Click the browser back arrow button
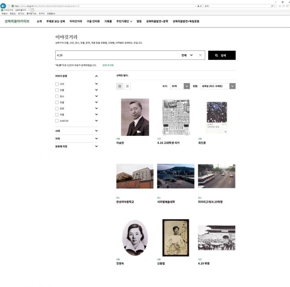This screenshot has width=290, height=287. (x=3, y=6)
